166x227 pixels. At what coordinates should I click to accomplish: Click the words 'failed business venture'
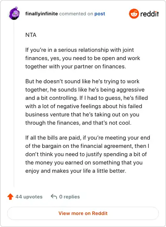[84, 110]
